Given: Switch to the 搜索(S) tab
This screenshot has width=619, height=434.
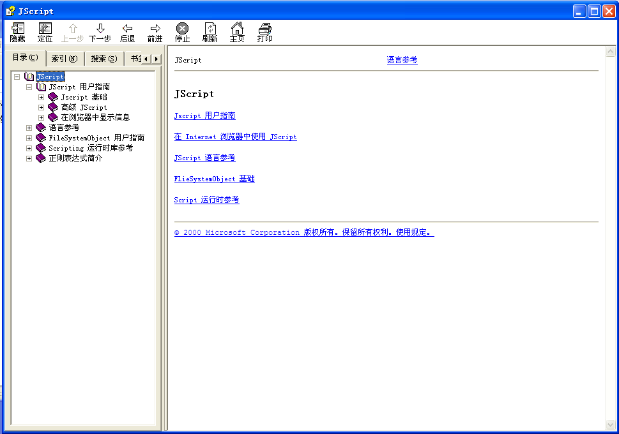Looking at the screenshot, I should tap(104, 59).
